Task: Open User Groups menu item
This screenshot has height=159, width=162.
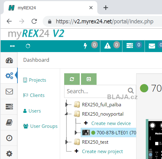Action: pyautogui.click(x=40, y=126)
